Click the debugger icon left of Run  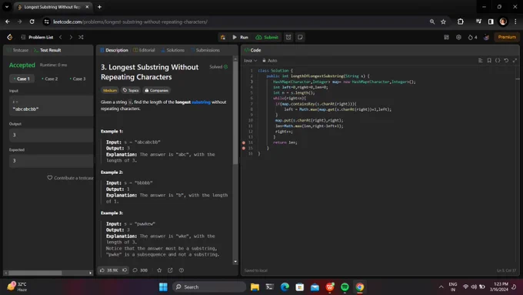click(223, 37)
